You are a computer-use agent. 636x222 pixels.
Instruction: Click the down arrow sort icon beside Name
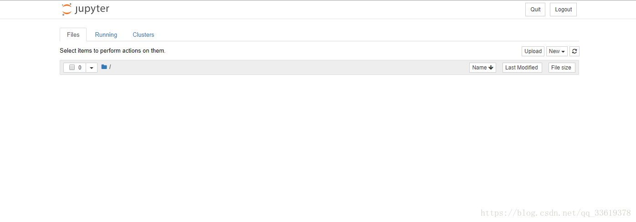coord(491,68)
